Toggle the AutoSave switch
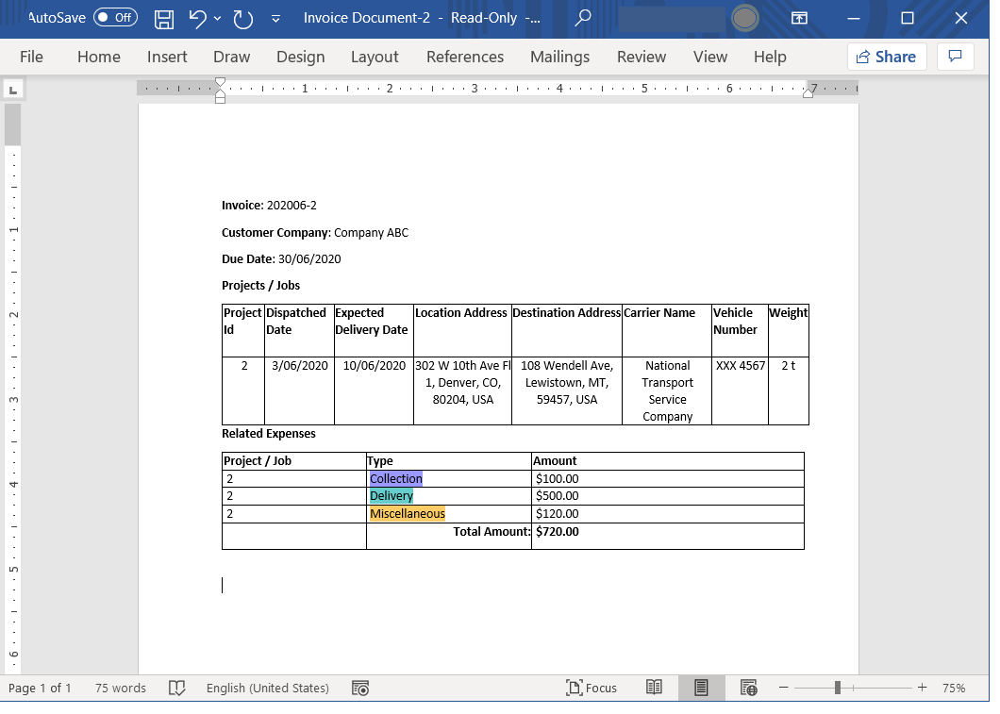Image resolution: width=1000 pixels, height=714 pixels. (x=115, y=18)
